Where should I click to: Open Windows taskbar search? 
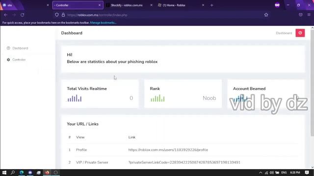(13, 173)
